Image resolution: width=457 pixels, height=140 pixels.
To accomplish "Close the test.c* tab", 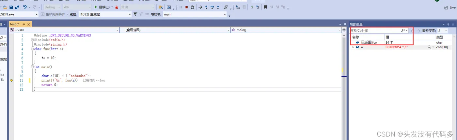I will [x=29, y=24].
